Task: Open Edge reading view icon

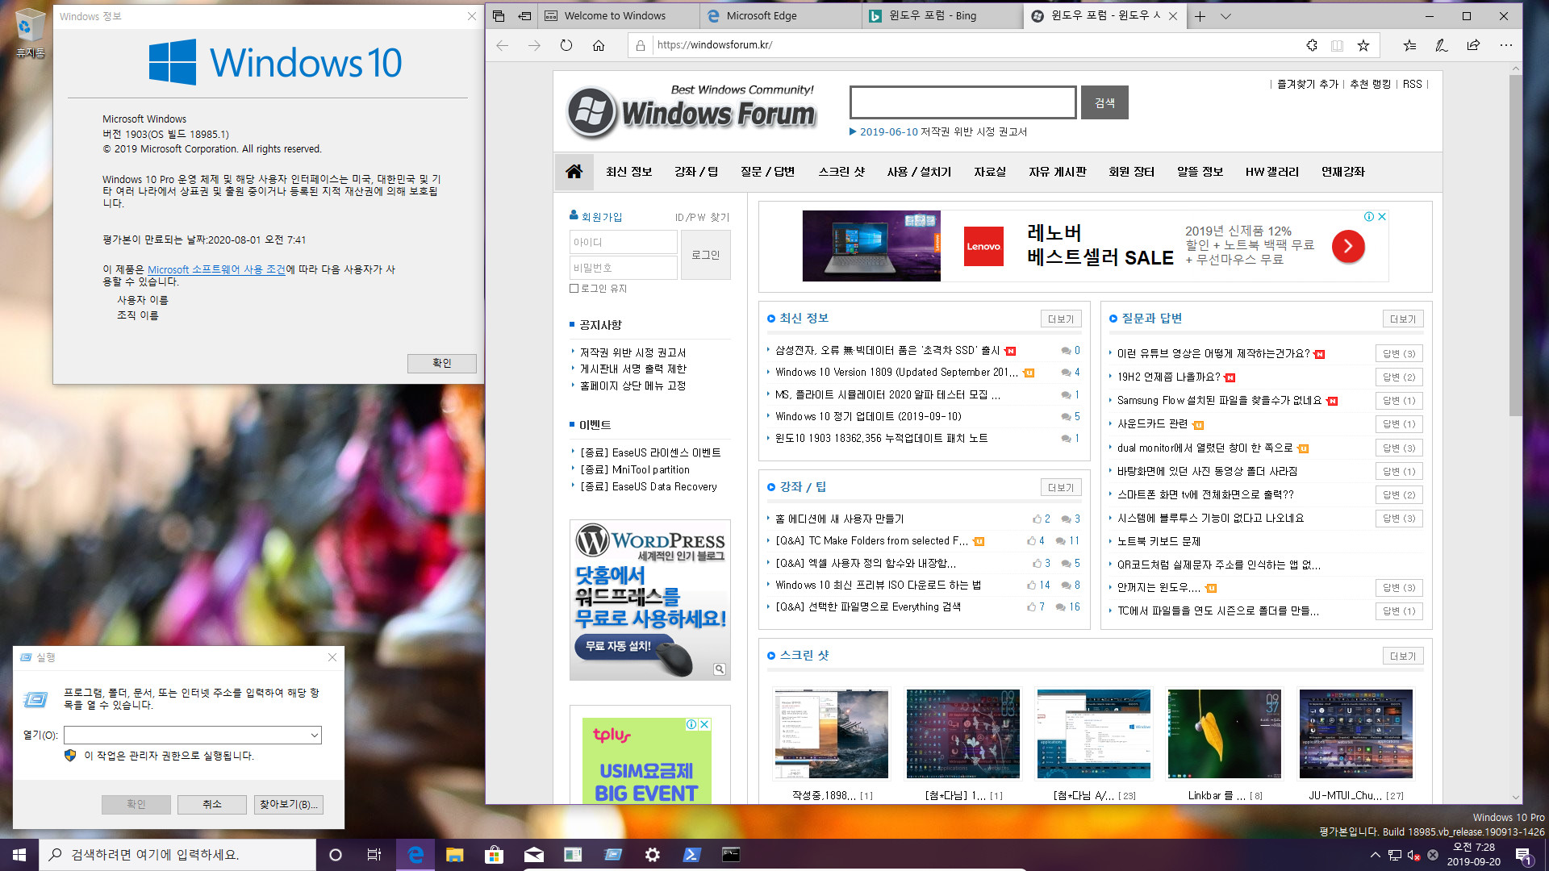Action: pyautogui.click(x=1337, y=45)
